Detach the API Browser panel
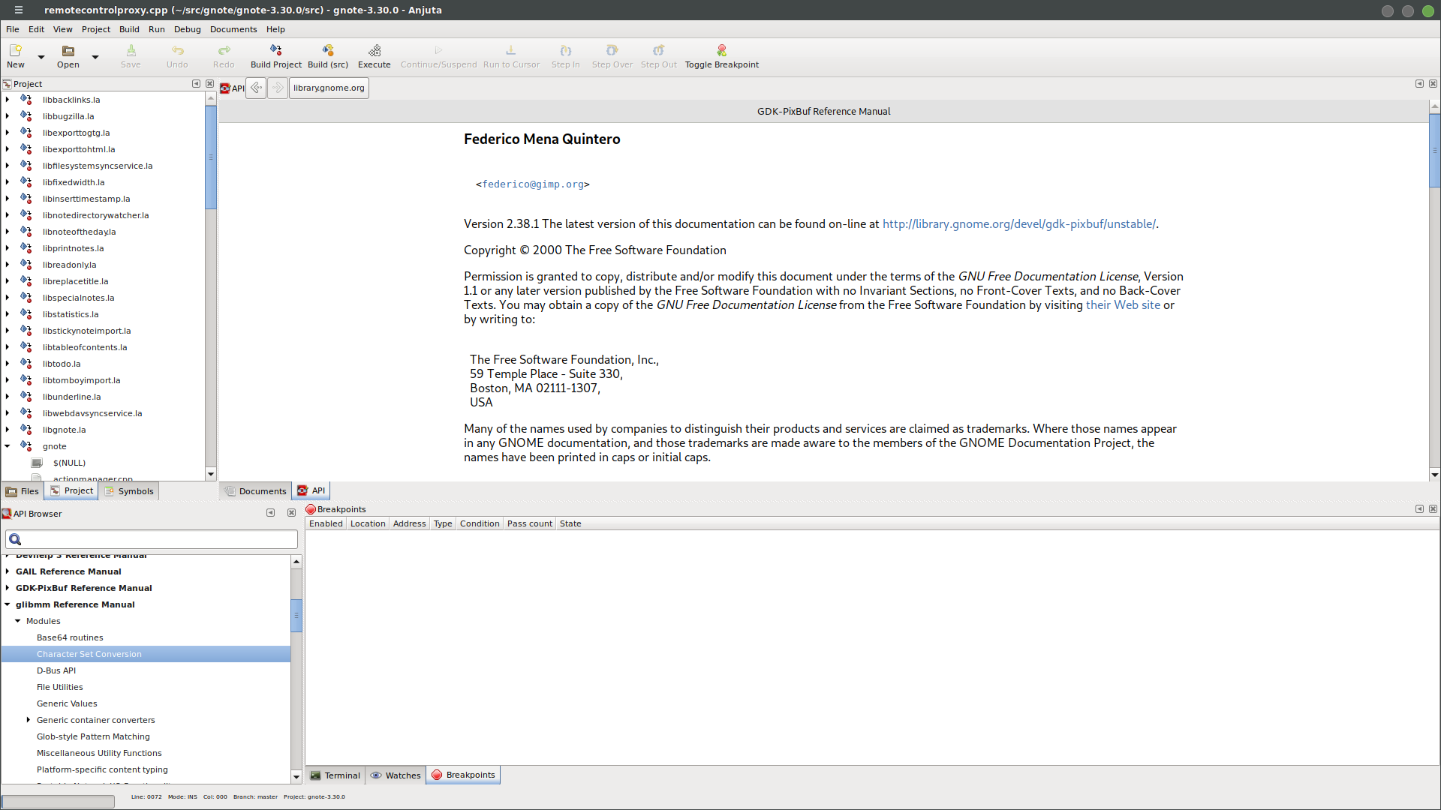Viewport: 1441px width, 810px height. click(270, 513)
